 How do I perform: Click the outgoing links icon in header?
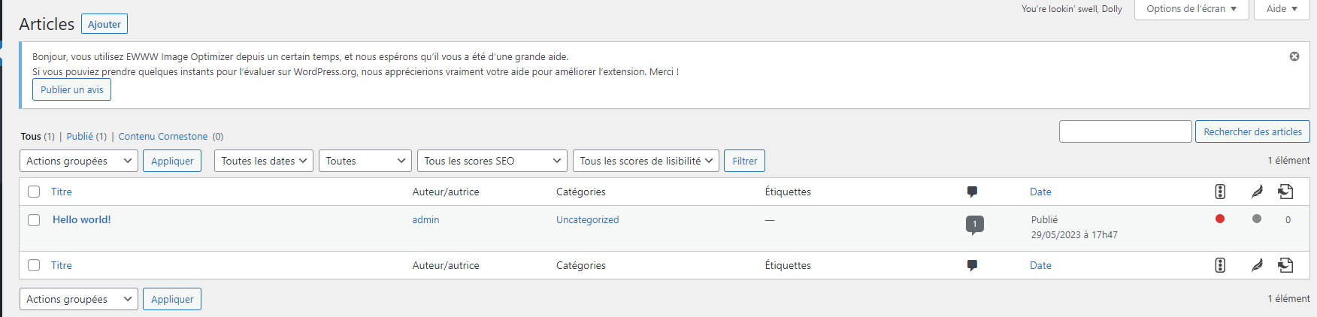[x=1285, y=192]
